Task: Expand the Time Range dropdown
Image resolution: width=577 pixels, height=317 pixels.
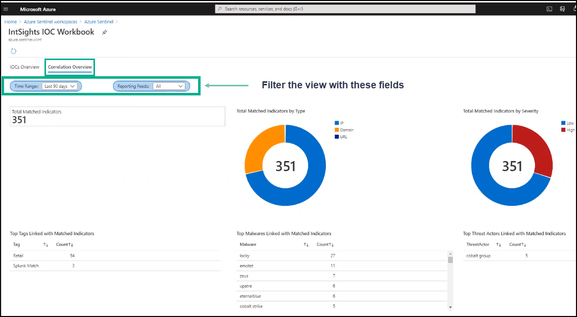Action: (x=60, y=86)
